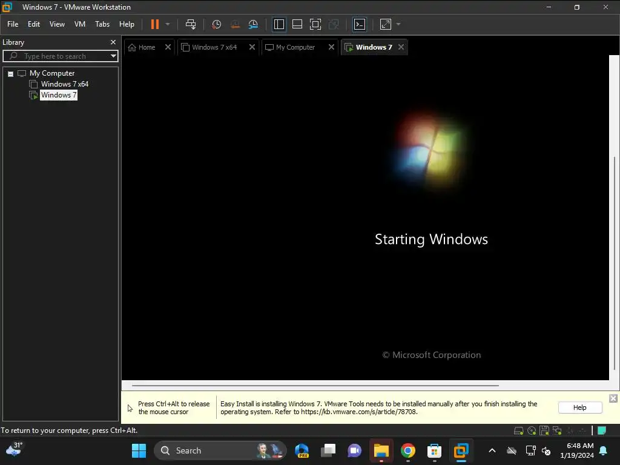Click the taskbar Search box
Viewport: 620px width, 465px height.
click(220, 450)
